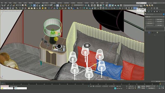Click the FFD 2x2x2 modifier button

click(x=150, y=23)
